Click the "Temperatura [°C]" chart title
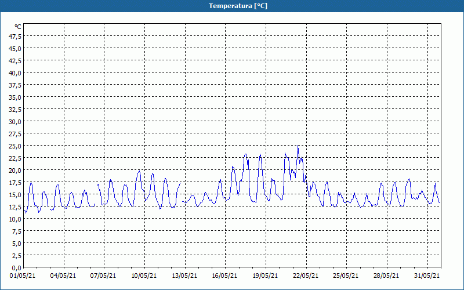 (x=238, y=6)
